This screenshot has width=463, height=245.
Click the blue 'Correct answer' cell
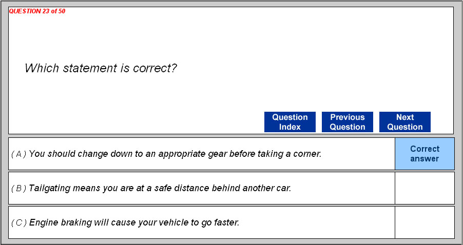(425, 154)
